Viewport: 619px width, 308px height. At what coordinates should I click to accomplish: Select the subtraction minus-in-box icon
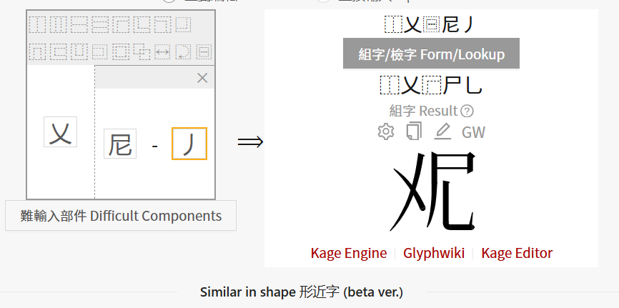coord(204,51)
